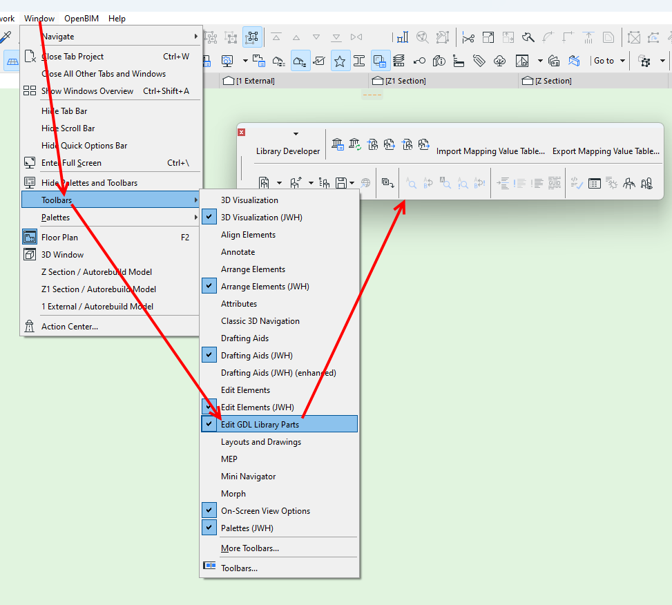Select the Resize icon with diagonal arrow
This screenshot has height=605, width=672.
(x=488, y=38)
